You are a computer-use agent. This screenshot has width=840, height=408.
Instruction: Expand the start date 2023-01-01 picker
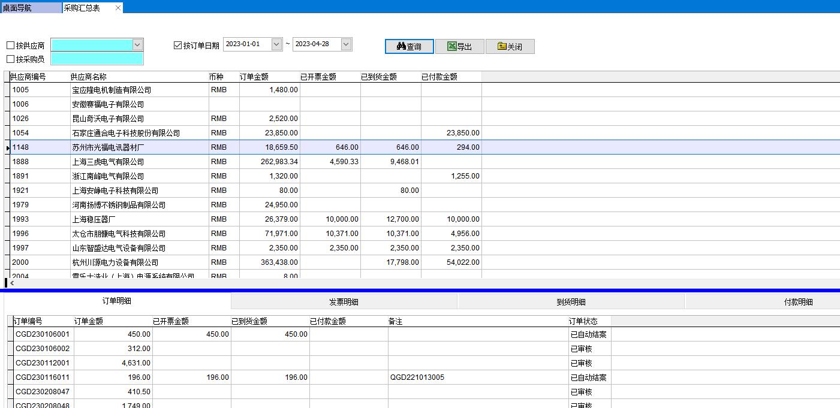276,44
